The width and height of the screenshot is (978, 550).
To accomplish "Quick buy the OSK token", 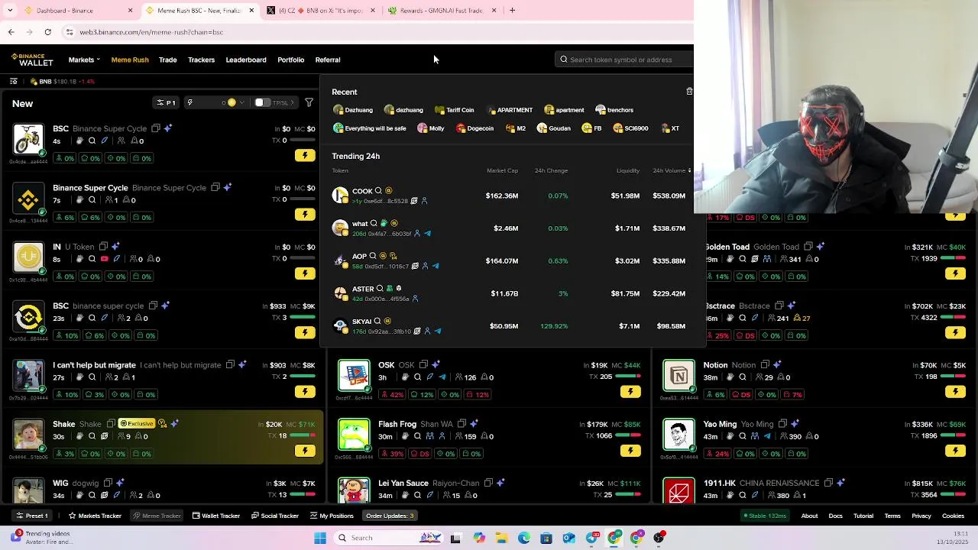I will pos(630,392).
